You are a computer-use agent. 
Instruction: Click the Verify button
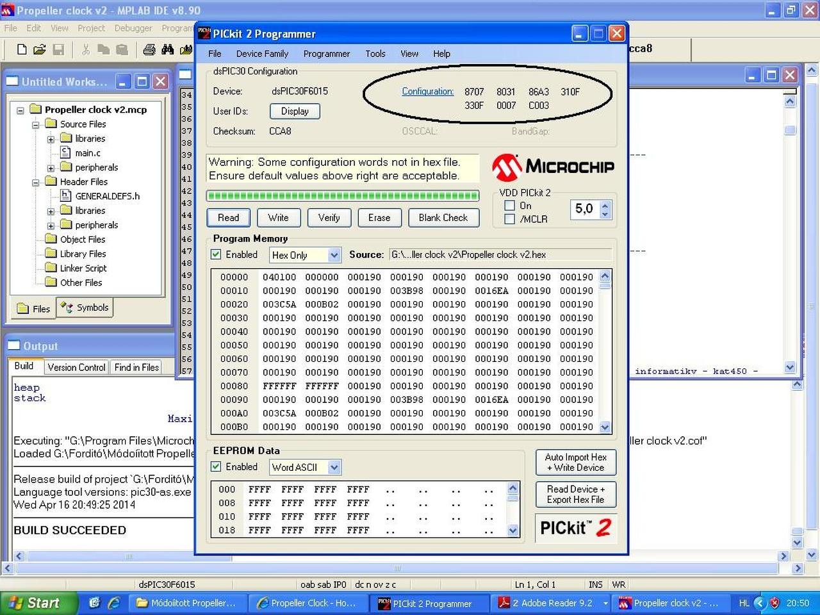[329, 218]
